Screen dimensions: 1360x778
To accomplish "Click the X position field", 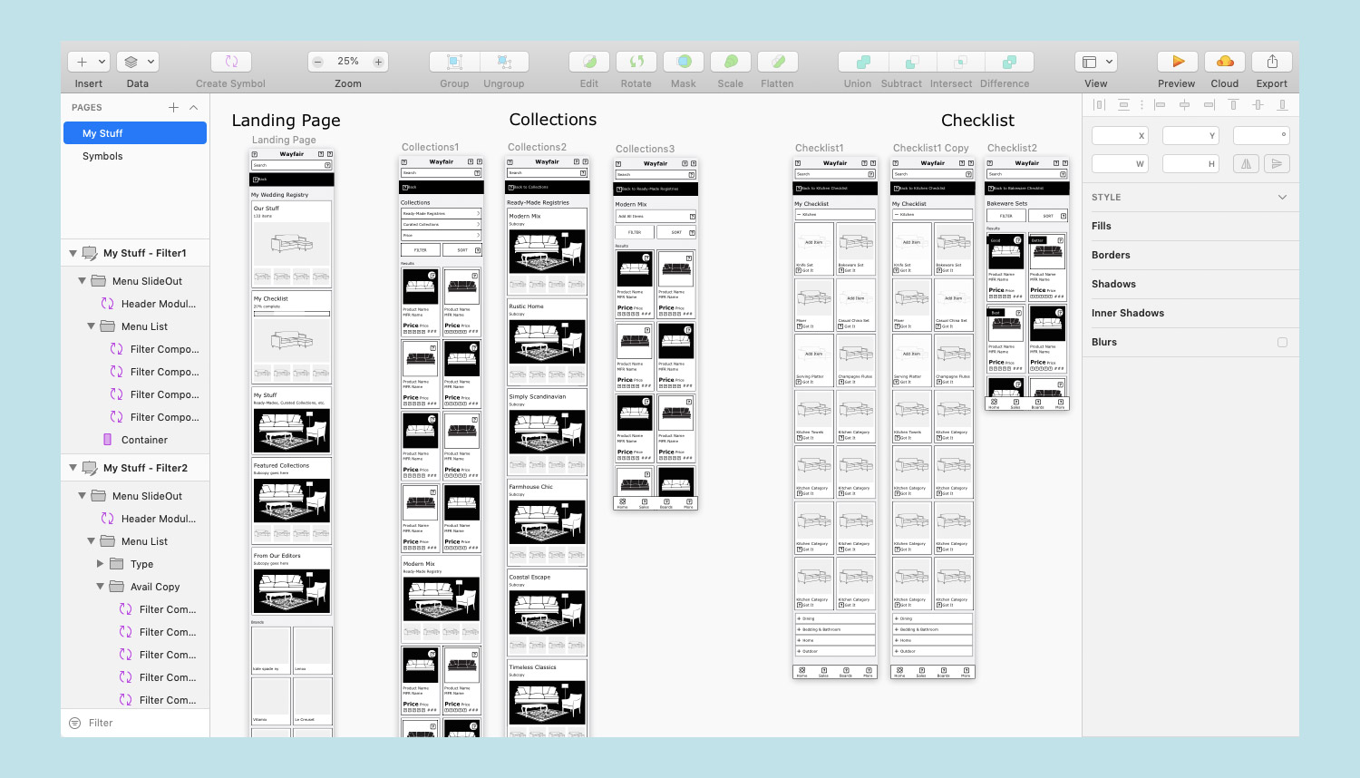I will coord(1120,135).
